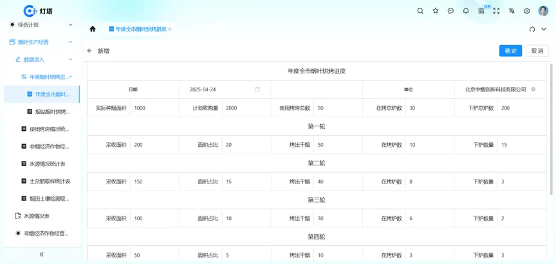Image resolution: width=556 pixels, height=264 pixels.
Task: Click the 下炉总炉数 field with 200
Action: click(522, 108)
